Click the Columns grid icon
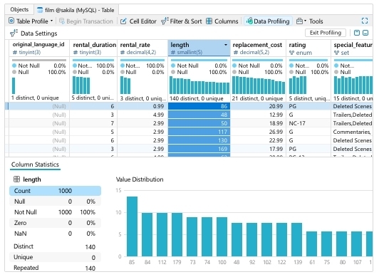 (x=209, y=21)
